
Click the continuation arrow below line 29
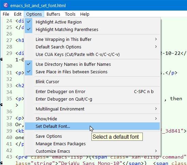pyautogui.click(x=1, y=59)
